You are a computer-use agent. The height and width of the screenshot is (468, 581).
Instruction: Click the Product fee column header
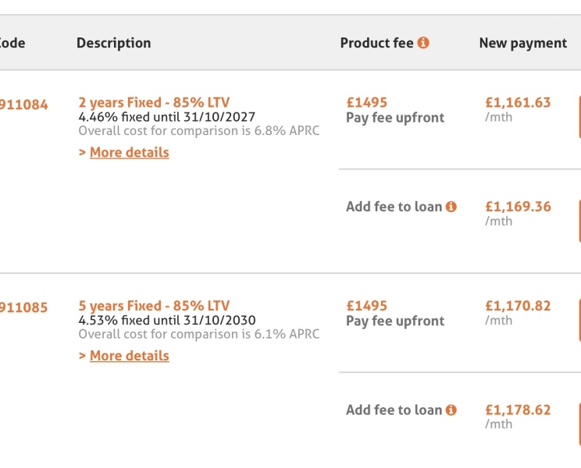pyautogui.click(x=376, y=43)
